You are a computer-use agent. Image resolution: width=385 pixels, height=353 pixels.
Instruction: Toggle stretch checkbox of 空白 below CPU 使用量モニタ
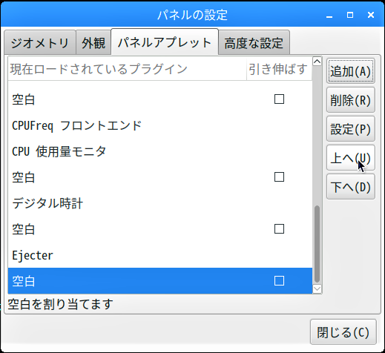pos(279,177)
